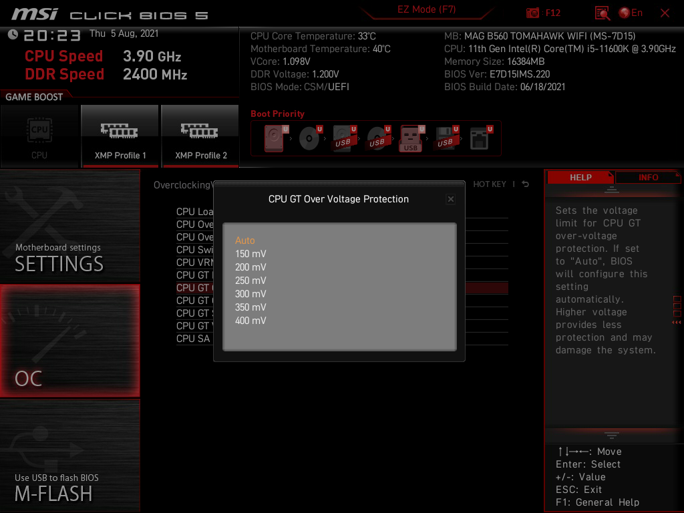Collapse the help panel with the top handle
The height and width of the screenshot is (513, 684).
point(612,189)
